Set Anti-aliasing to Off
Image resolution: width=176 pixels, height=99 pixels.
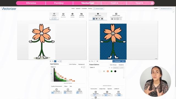pos(53,93)
